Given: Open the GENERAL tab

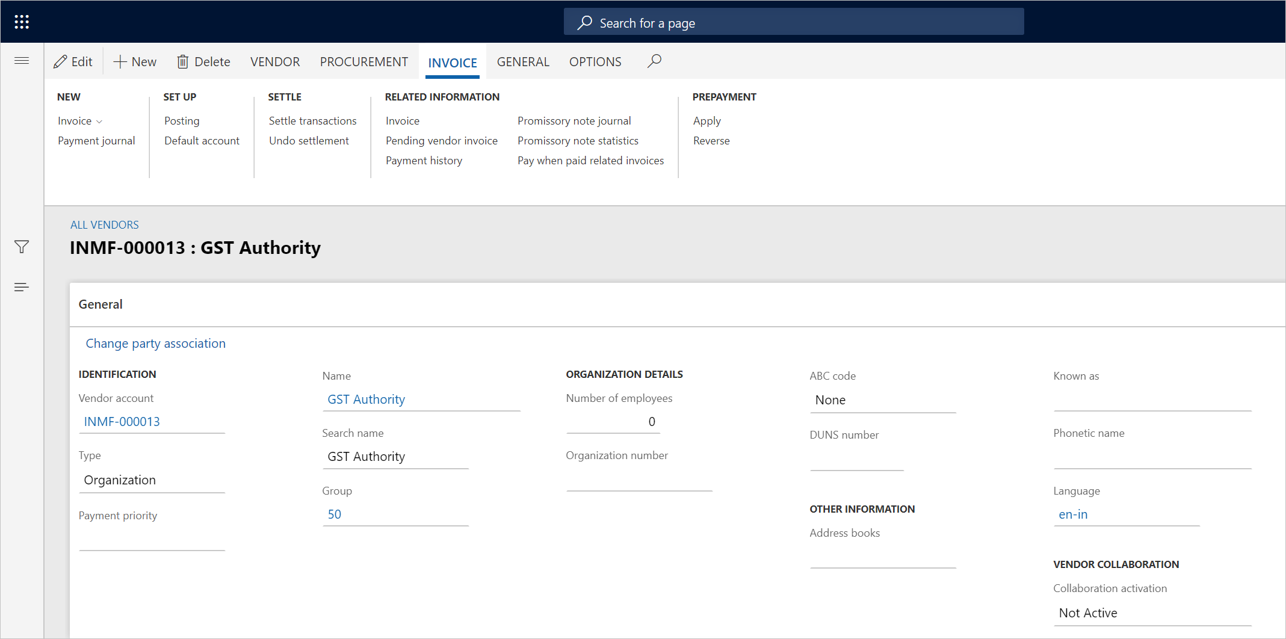Looking at the screenshot, I should point(523,61).
